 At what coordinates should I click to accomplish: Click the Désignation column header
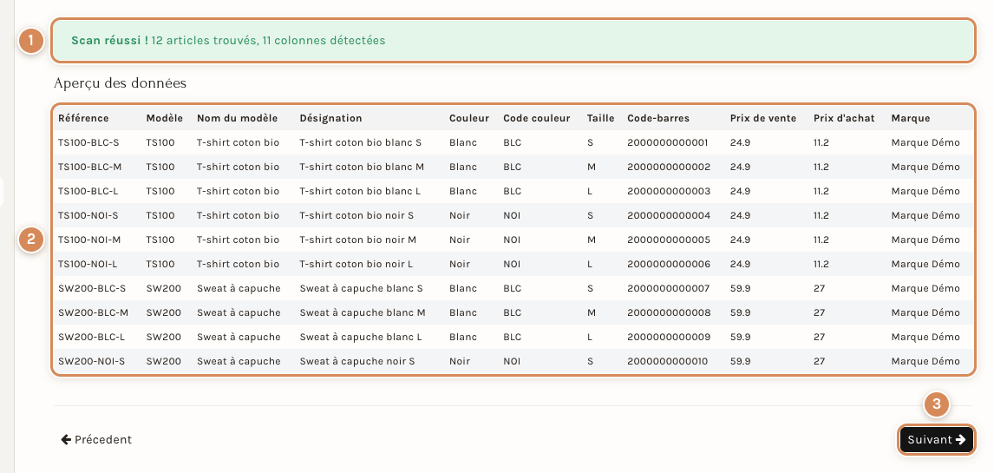[331, 118]
